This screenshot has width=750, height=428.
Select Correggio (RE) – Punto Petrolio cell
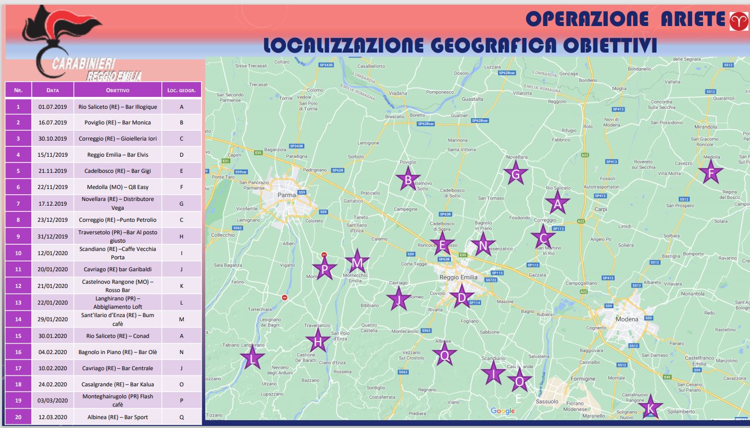[x=118, y=220]
